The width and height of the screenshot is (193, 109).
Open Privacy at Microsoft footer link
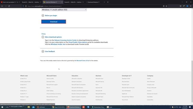[x=151, y=88]
